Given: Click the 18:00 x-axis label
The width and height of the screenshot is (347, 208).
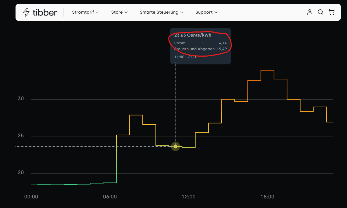Looking at the screenshot, I should [x=267, y=197].
